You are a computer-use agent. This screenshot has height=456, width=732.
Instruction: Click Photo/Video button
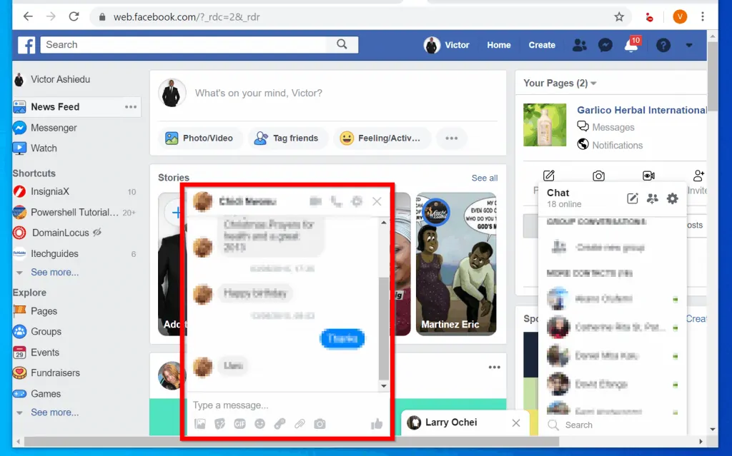[199, 138]
